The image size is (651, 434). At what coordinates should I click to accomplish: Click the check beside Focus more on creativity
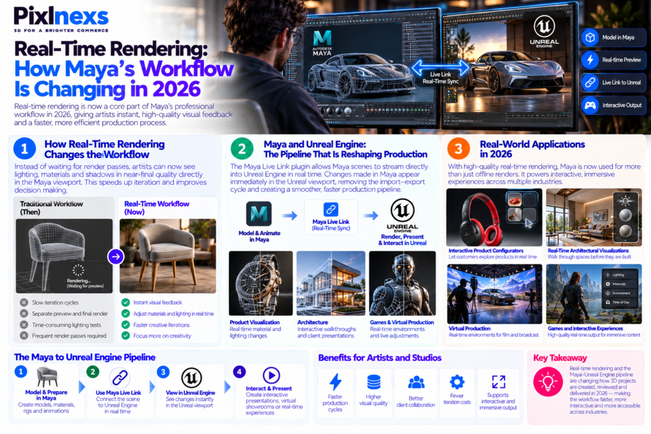point(125,336)
